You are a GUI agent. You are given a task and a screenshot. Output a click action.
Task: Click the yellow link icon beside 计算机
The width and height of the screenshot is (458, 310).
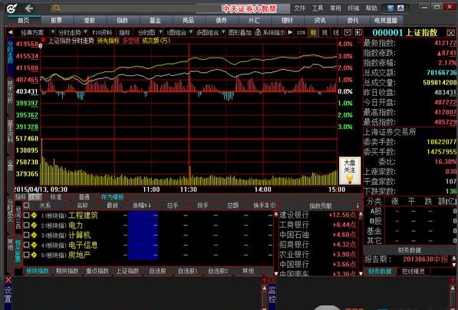pyautogui.click(x=35, y=236)
